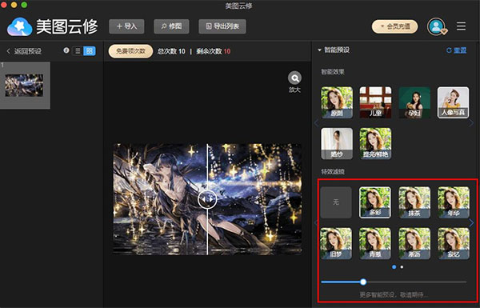Show next filter page with right chevron

tap(472, 222)
